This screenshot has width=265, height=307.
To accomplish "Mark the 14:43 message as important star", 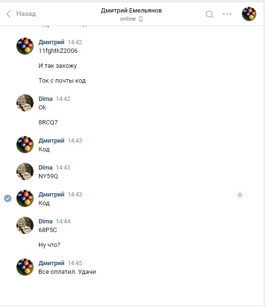I will pos(240,195).
